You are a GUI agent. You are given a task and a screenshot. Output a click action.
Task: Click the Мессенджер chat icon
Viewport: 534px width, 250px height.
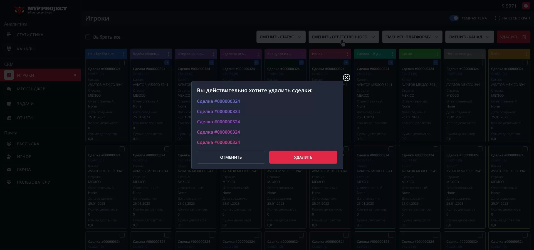point(9,89)
